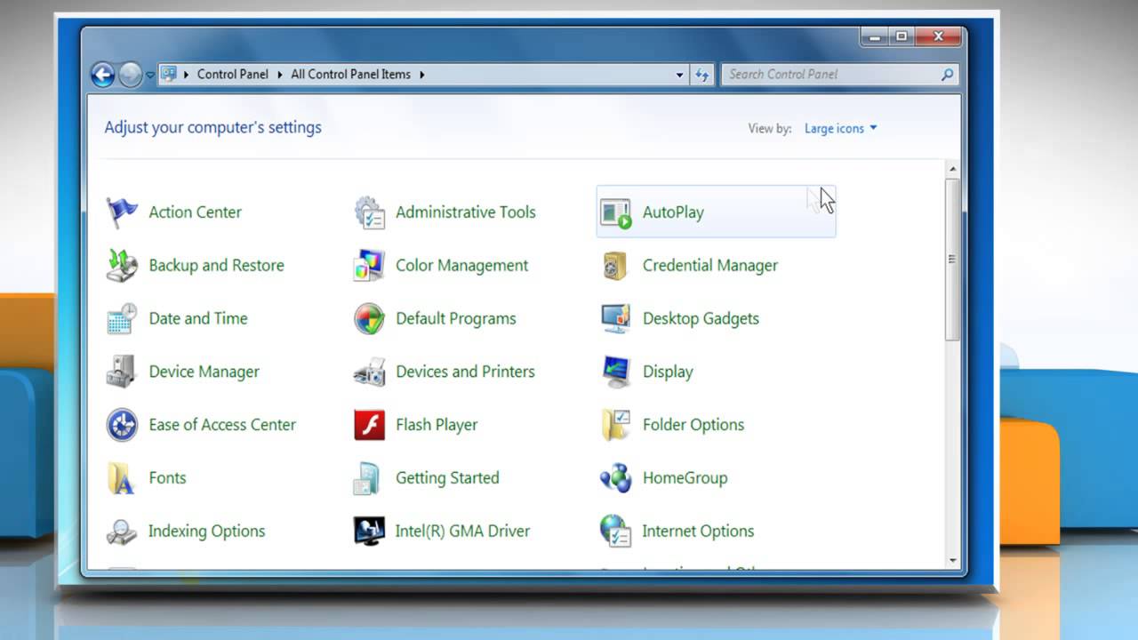Open recent pages dropdown next to Forward
The image size is (1138, 640).
(150, 75)
